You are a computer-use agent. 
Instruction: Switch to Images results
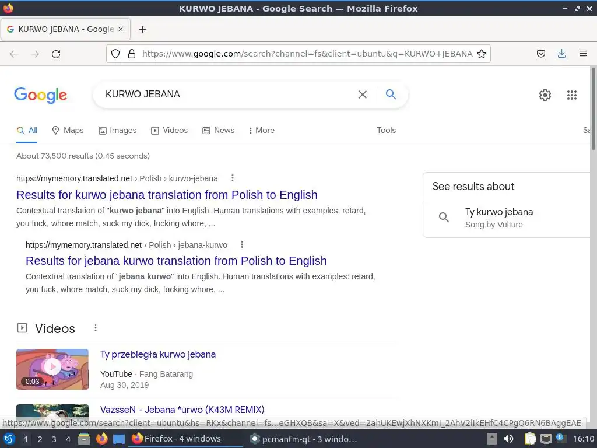(117, 130)
